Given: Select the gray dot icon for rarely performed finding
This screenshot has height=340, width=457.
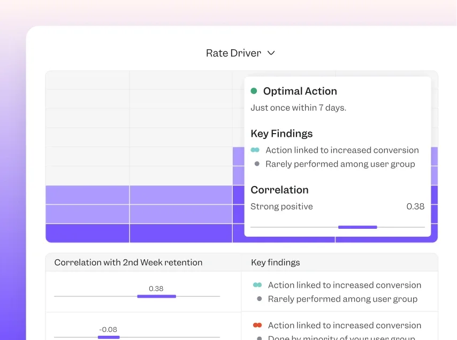Looking at the screenshot, I should coord(256,164).
